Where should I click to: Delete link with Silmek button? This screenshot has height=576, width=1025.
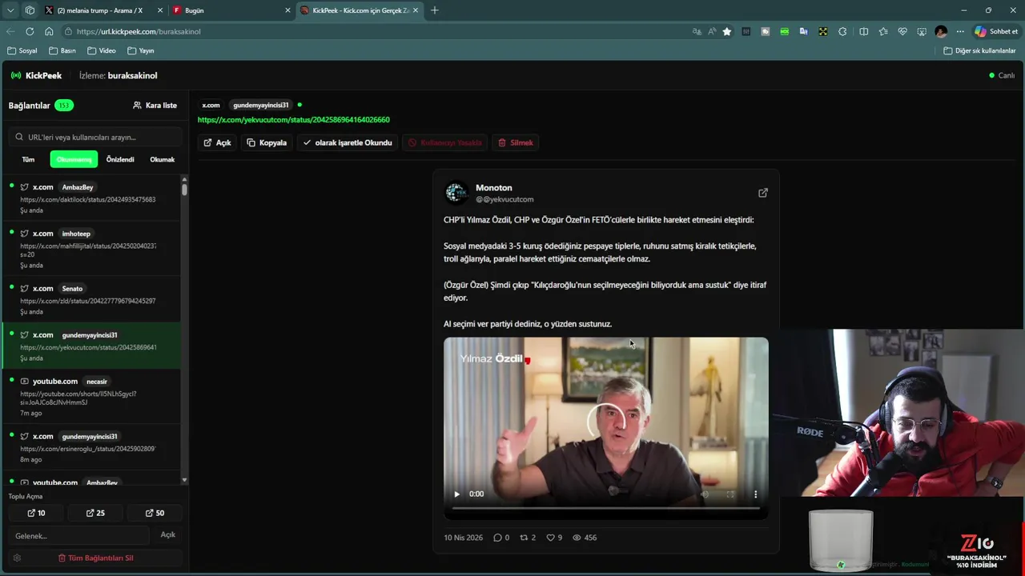tap(516, 142)
